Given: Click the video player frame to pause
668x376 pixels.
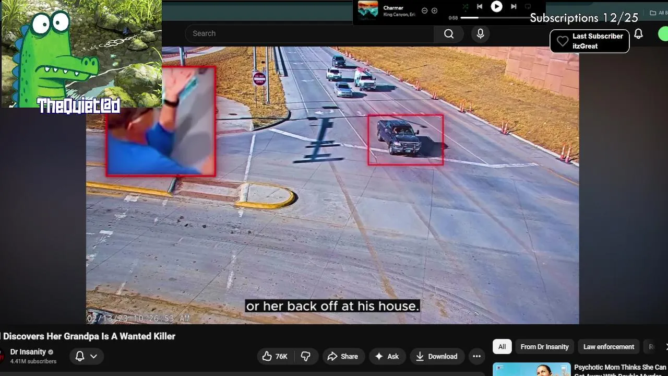Looking at the screenshot, I should pos(332,185).
